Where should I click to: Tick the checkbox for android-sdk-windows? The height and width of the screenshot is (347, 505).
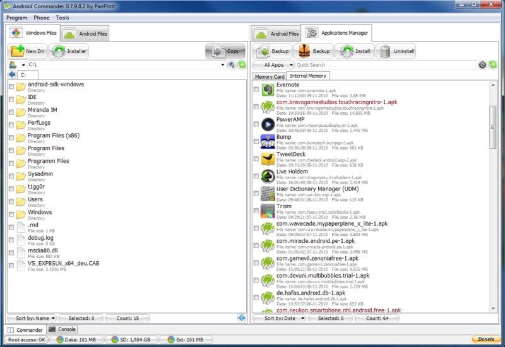pyautogui.click(x=11, y=86)
